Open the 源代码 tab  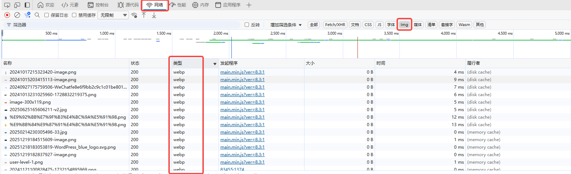128,5
